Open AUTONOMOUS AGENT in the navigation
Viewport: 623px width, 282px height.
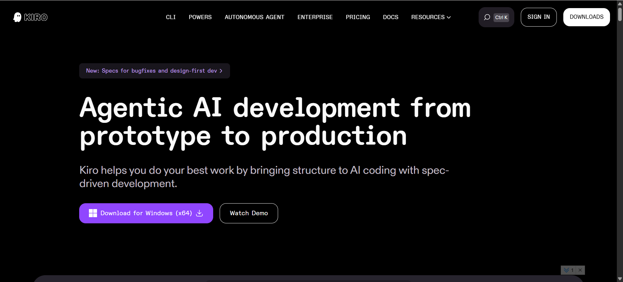tap(254, 17)
